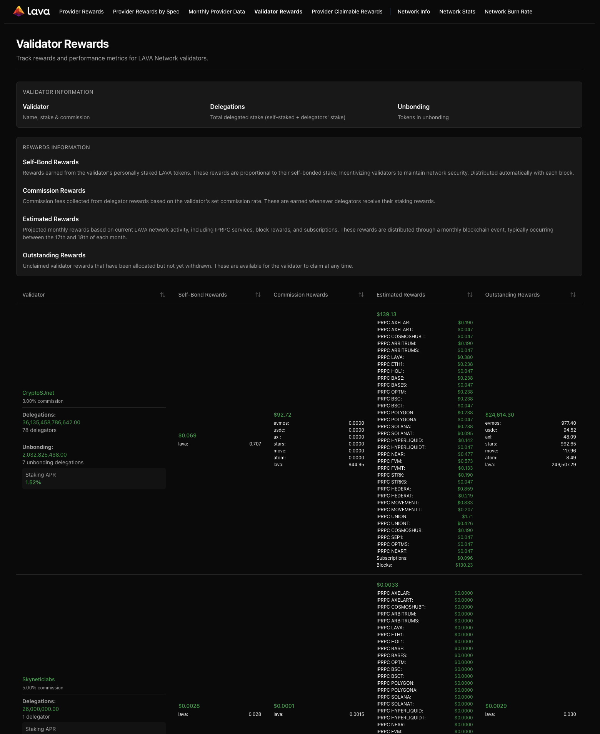Click the 5.00% commission label
This screenshot has height=734, width=600.
43,688
